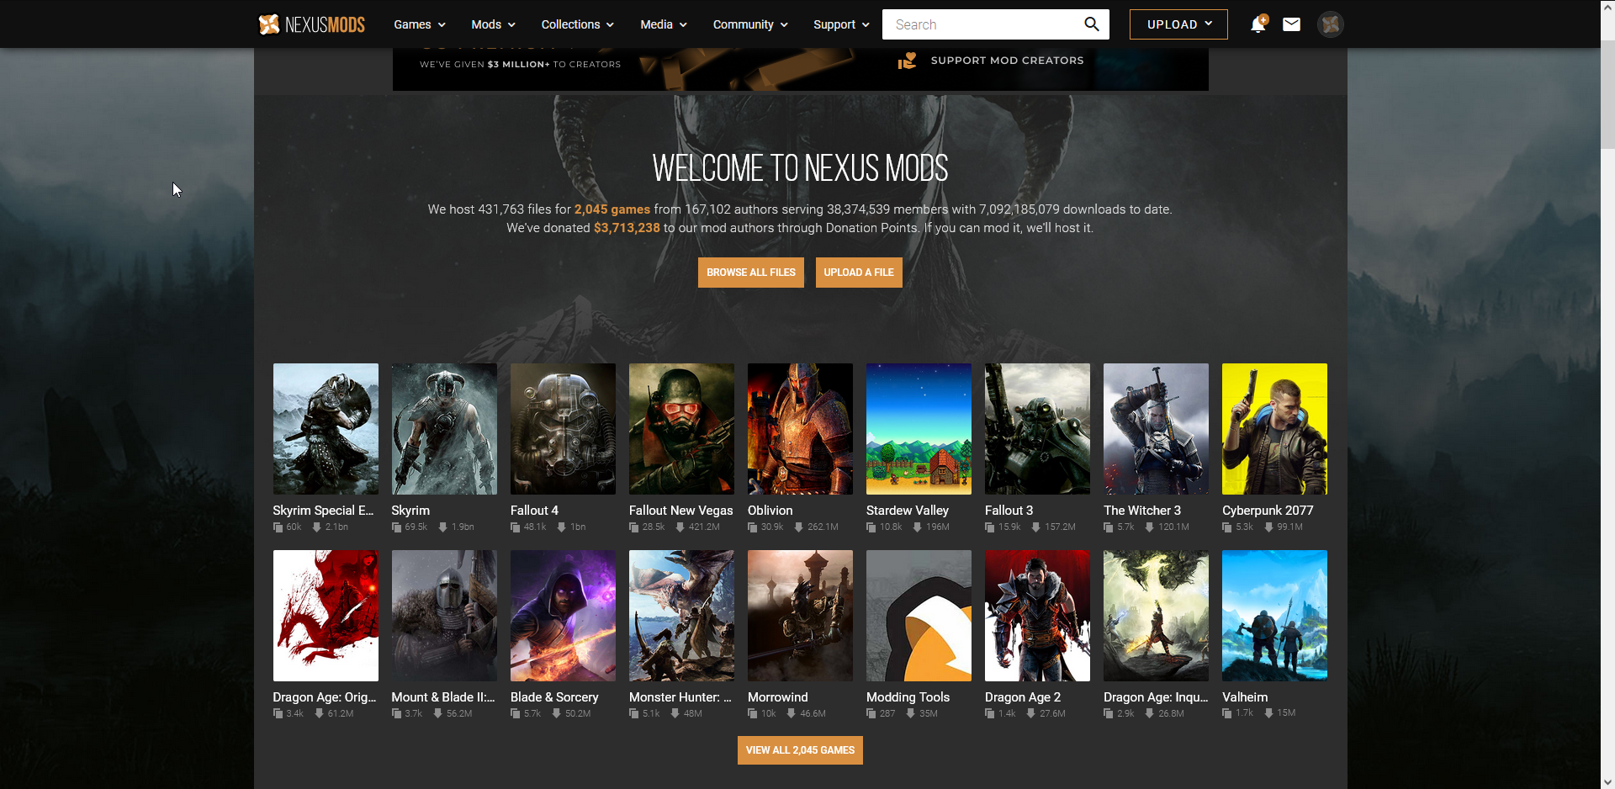
Task: Click the scrollbar up arrow
Action: click(1607, 7)
